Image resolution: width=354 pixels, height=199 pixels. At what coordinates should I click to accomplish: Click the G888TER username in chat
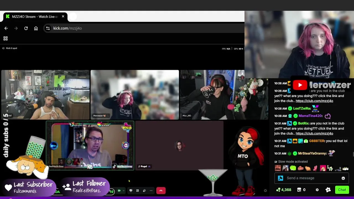[x=317, y=141]
